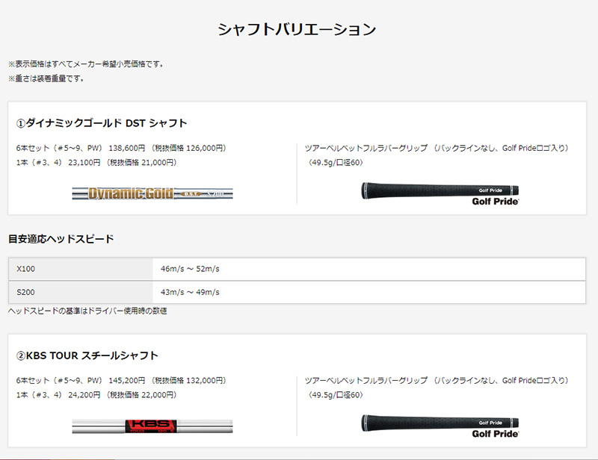Select the 6本セット 138,600円 price line
Viewport: 598px width, 460px height.
click(x=121, y=148)
